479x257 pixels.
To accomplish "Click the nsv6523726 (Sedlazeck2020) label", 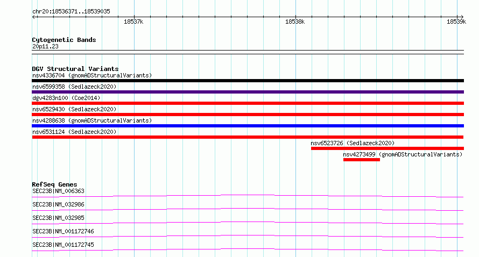I will pyautogui.click(x=353, y=143).
